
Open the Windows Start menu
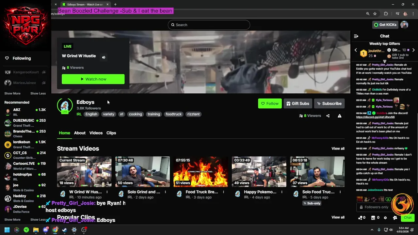7,230
